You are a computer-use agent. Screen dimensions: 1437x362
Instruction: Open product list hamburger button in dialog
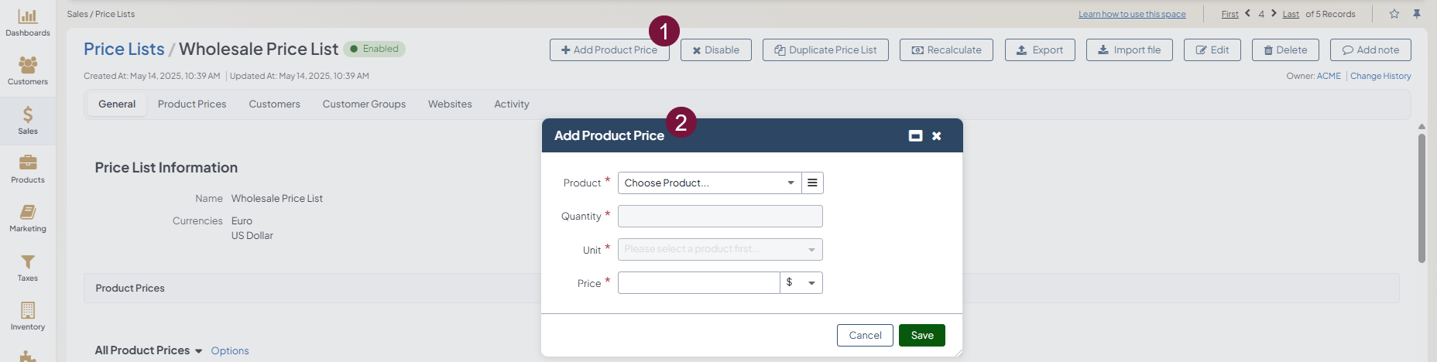click(x=812, y=183)
